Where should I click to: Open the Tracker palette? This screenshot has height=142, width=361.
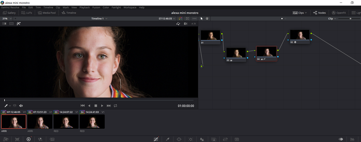tap(191, 139)
